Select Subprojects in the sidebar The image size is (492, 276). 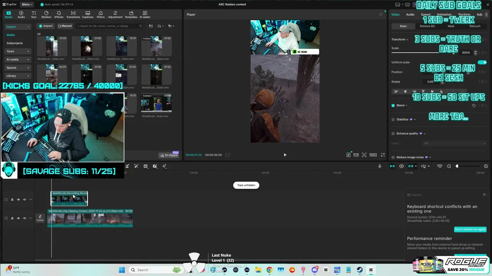[x=15, y=43]
